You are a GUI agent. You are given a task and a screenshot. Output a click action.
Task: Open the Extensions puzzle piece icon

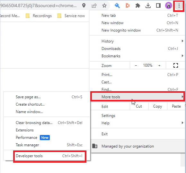(x=138, y=5)
